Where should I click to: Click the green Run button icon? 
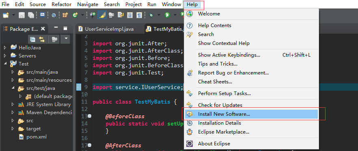pos(167,15)
